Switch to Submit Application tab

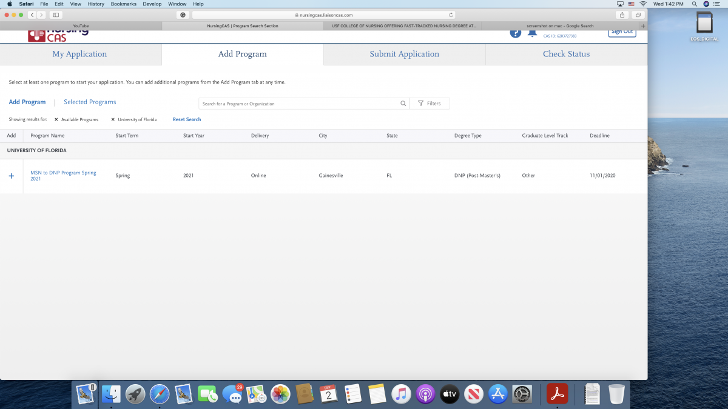point(405,54)
